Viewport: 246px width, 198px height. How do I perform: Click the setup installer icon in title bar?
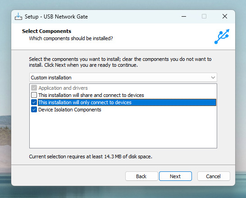pyautogui.click(x=18, y=16)
